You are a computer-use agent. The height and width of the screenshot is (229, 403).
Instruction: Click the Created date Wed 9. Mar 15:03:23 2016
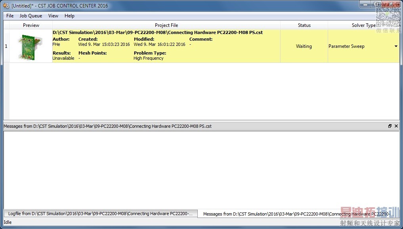pos(104,44)
